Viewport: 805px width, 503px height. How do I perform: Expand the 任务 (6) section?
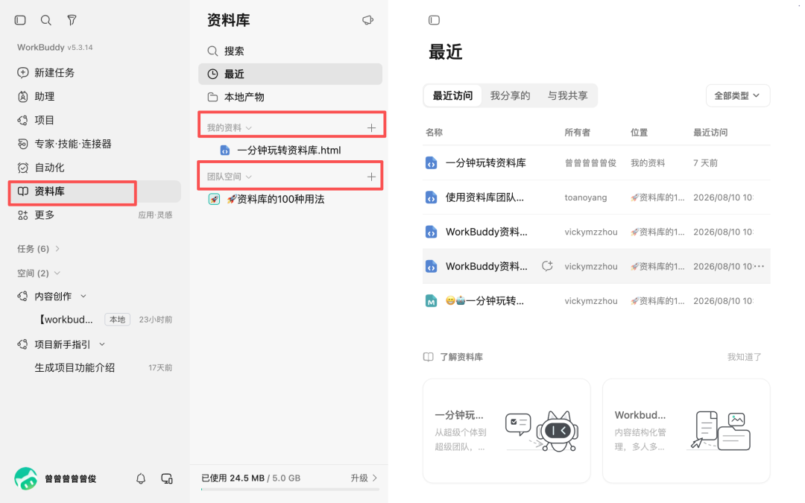tap(39, 248)
